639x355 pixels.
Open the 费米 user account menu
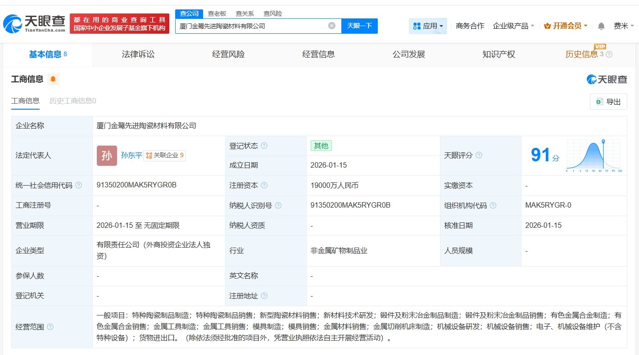[x=623, y=26]
